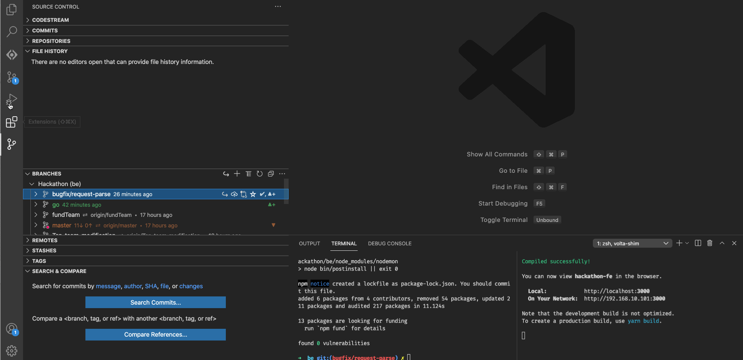
Task: Open Branches view more actions ellipsis
Action: pos(282,174)
